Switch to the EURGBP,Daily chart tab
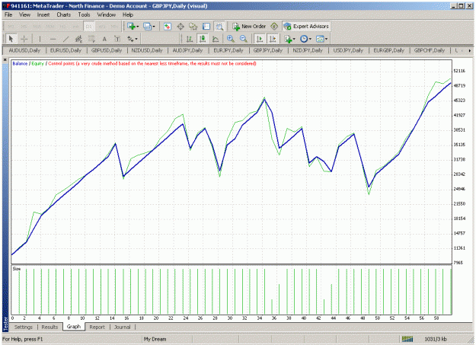 (x=389, y=50)
